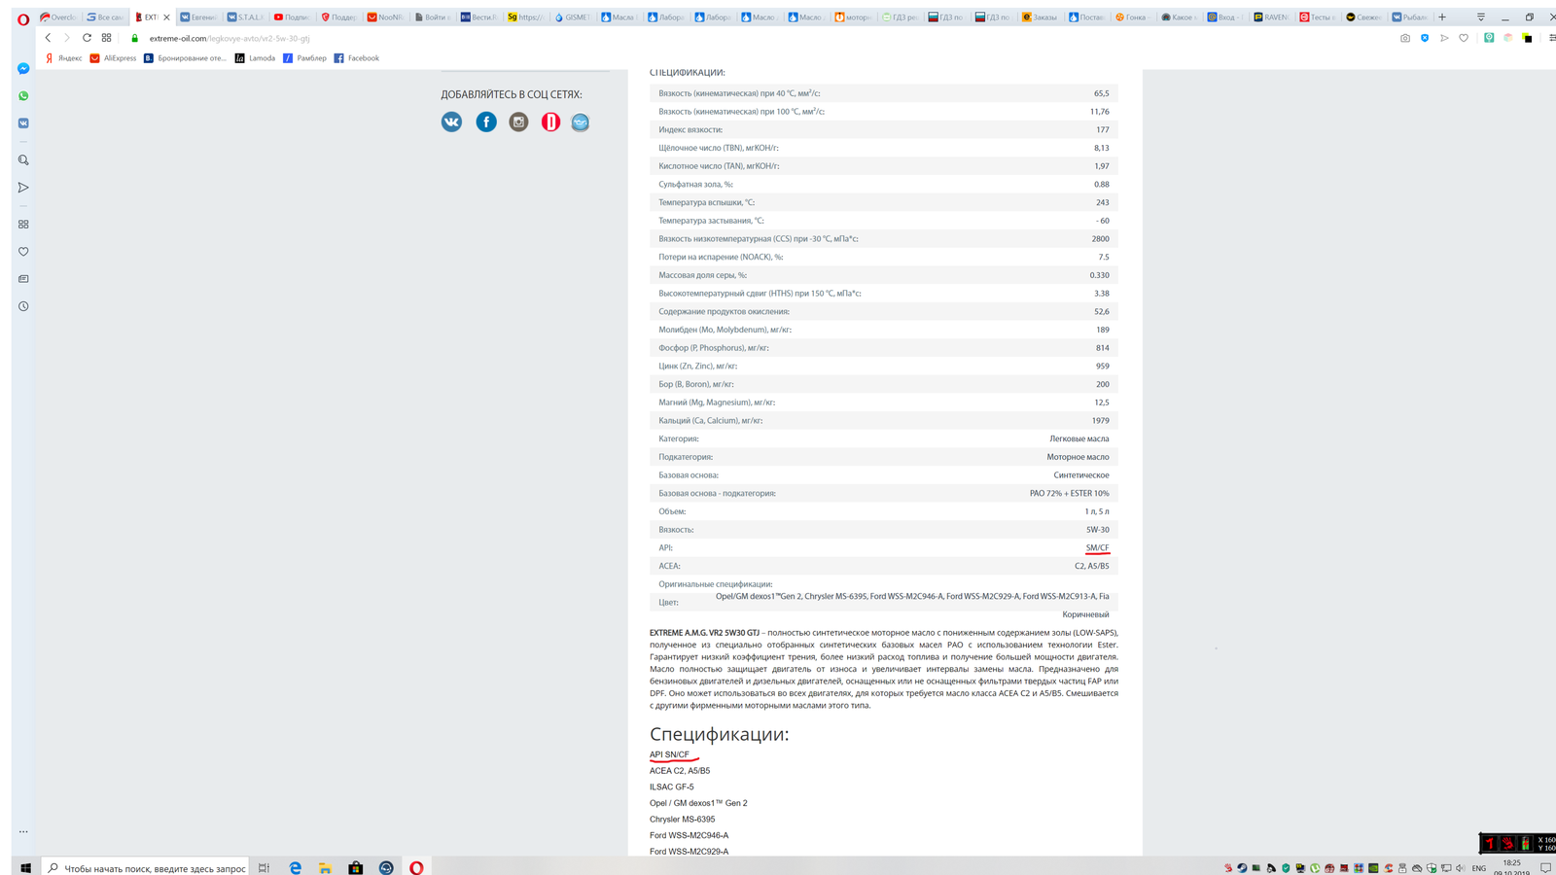Screen dimensions: 1556x875
Task: Click 'Chrysler MS-6395' specification line
Action: click(683, 819)
